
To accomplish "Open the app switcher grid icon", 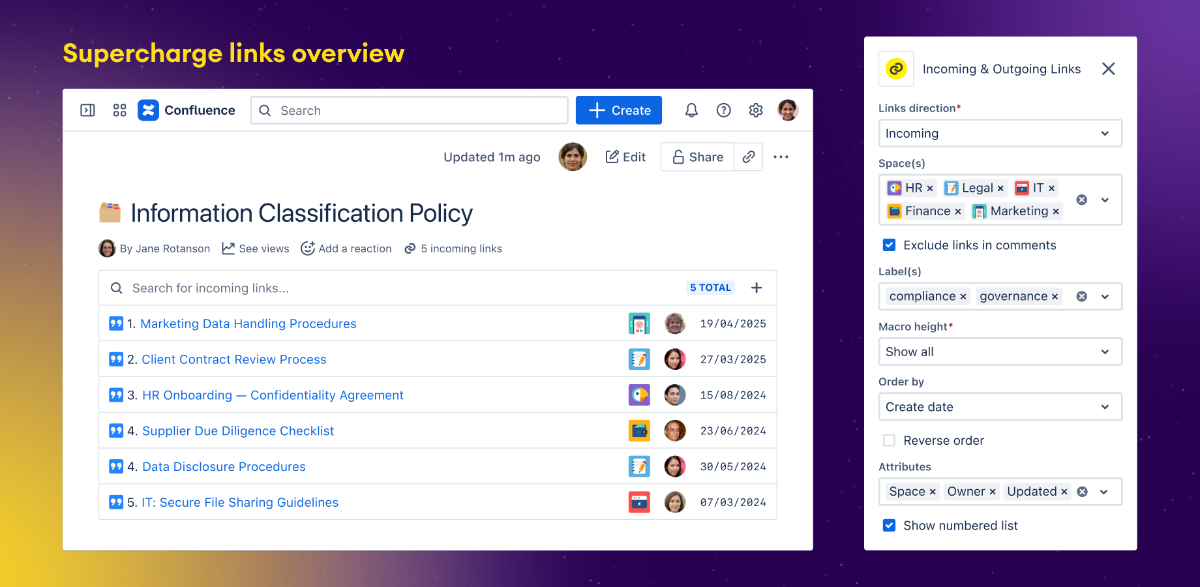I will [x=119, y=110].
